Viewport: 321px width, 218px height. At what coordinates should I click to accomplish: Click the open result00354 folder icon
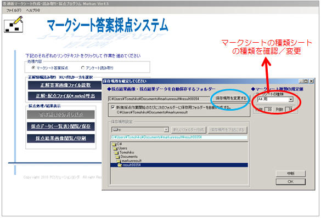tap(120, 165)
